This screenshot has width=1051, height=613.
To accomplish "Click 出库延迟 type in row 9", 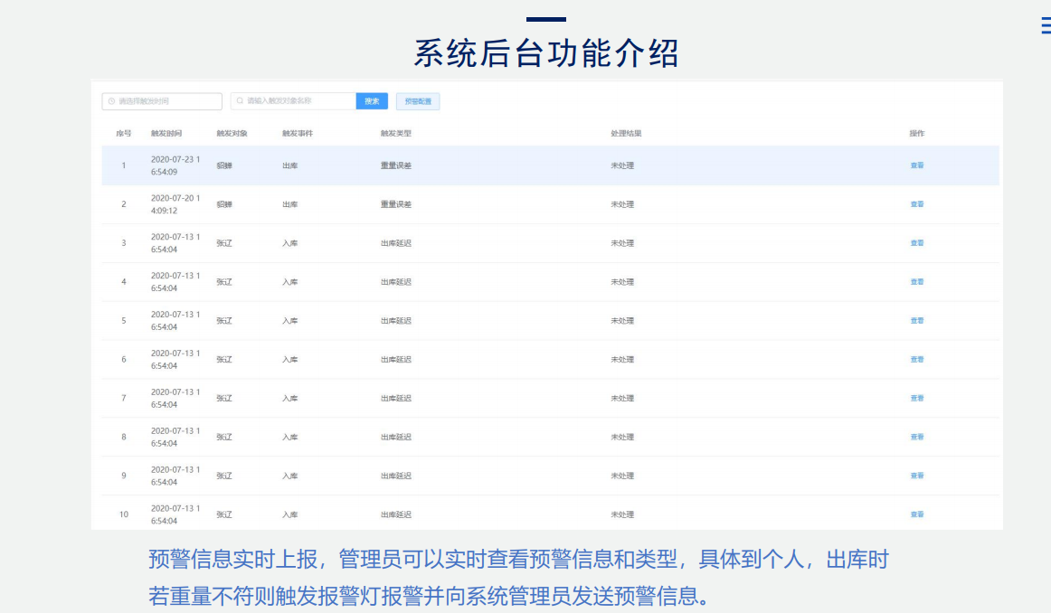I will pos(396,476).
